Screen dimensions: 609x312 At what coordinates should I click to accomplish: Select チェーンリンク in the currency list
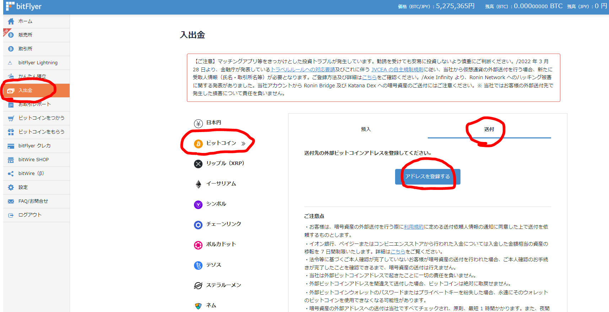[223, 224]
